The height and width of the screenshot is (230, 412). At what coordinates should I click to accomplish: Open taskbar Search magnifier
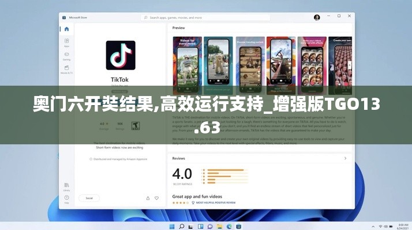(x=182, y=227)
